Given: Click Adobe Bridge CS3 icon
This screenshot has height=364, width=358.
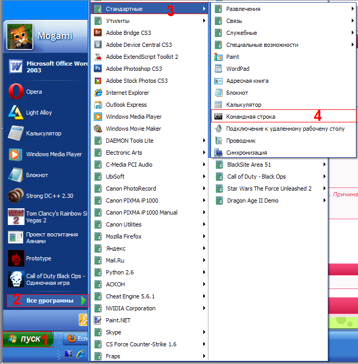Looking at the screenshot, I should coord(98,32).
